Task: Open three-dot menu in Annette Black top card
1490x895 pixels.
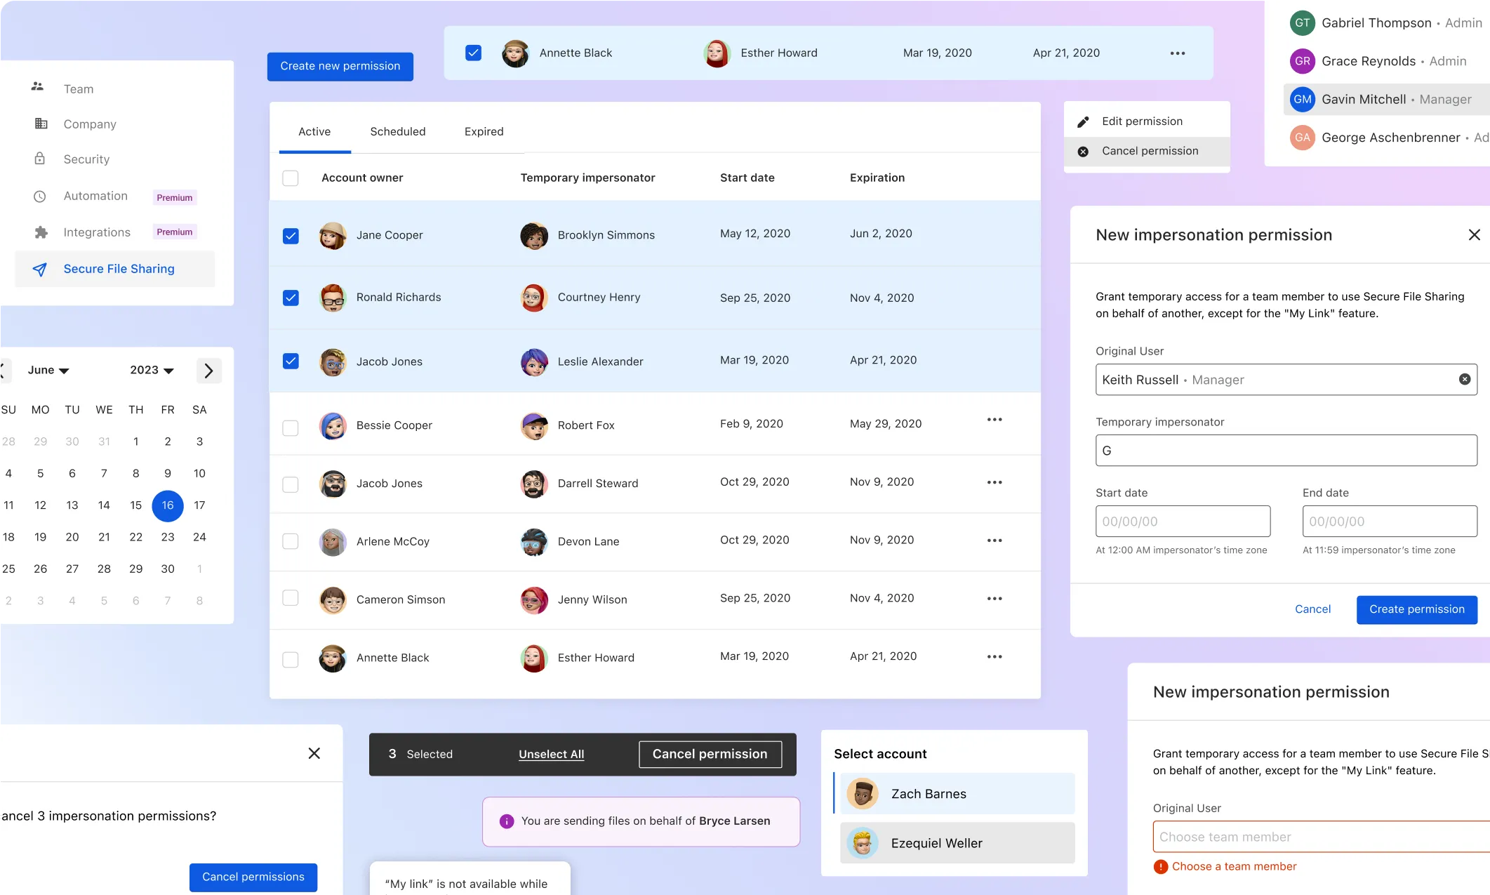Action: [x=1177, y=53]
